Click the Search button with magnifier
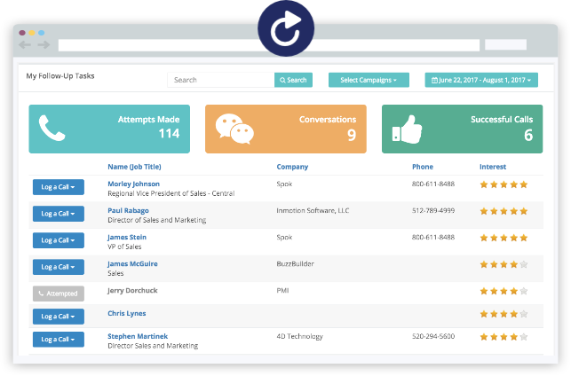The height and width of the screenshot is (376, 571). 293,80
